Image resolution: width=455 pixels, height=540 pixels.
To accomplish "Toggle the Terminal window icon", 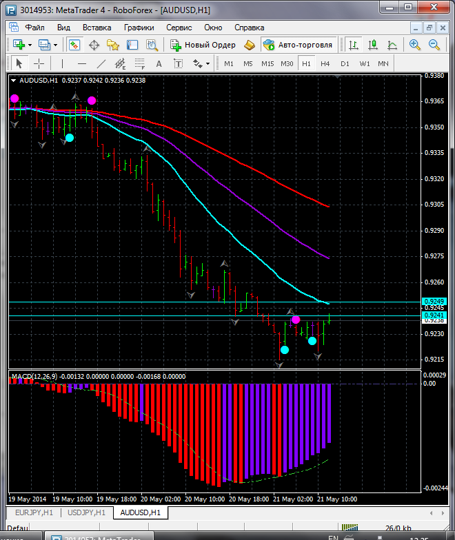I will pyautogui.click(x=132, y=45).
